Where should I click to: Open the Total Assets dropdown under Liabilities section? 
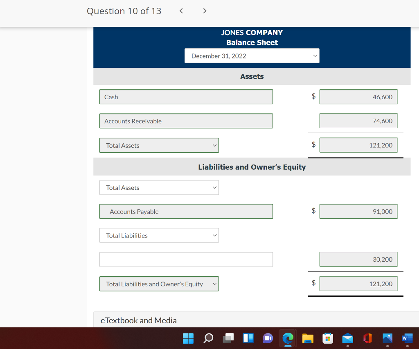159,187
